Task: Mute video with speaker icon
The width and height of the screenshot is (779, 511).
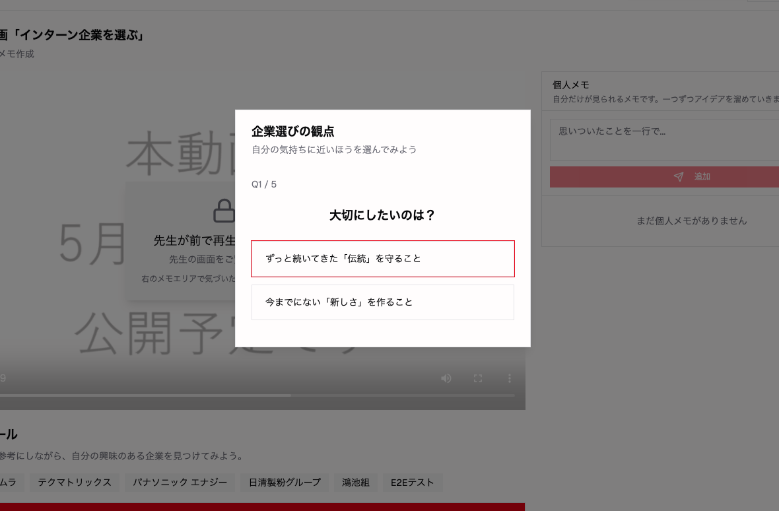Action: (x=446, y=378)
